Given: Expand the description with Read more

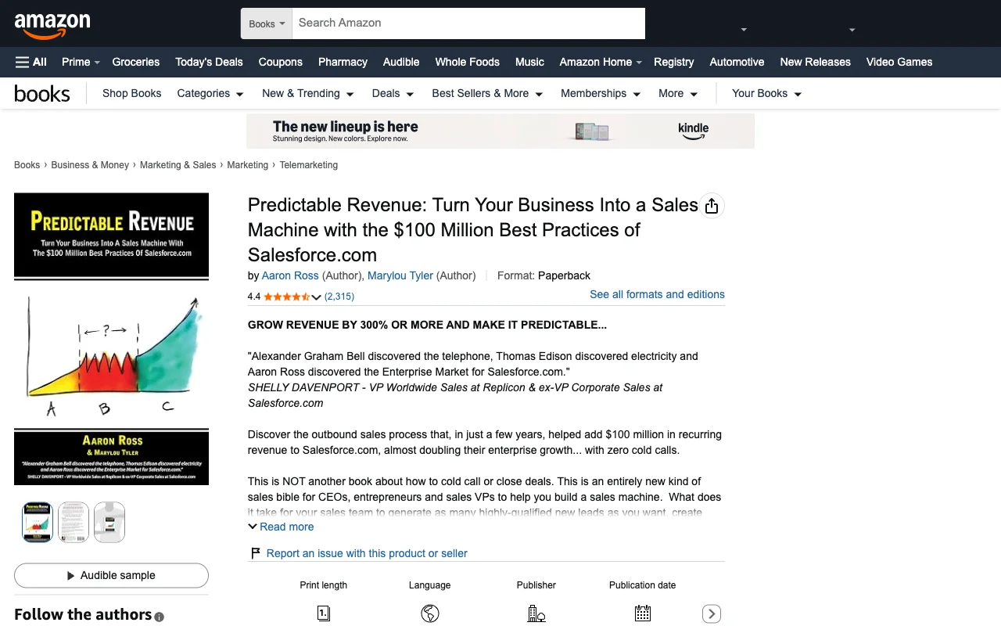Looking at the screenshot, I should [281, 527].
